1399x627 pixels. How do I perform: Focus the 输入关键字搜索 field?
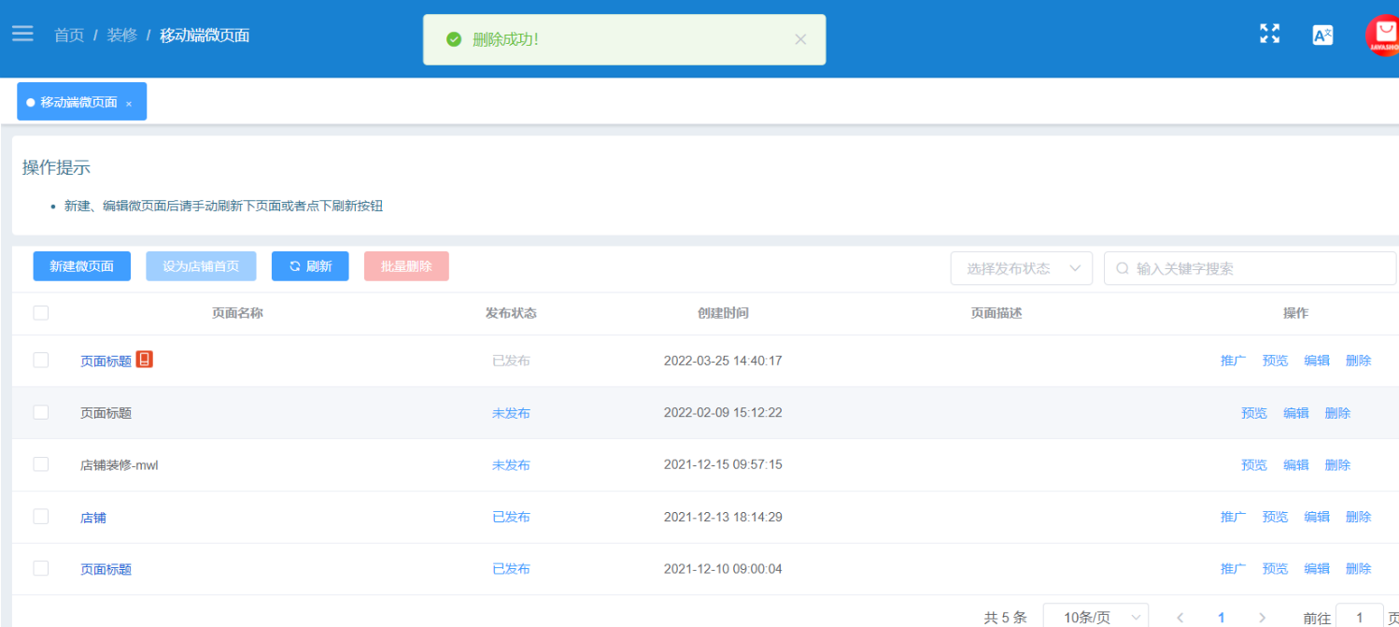1251,268
